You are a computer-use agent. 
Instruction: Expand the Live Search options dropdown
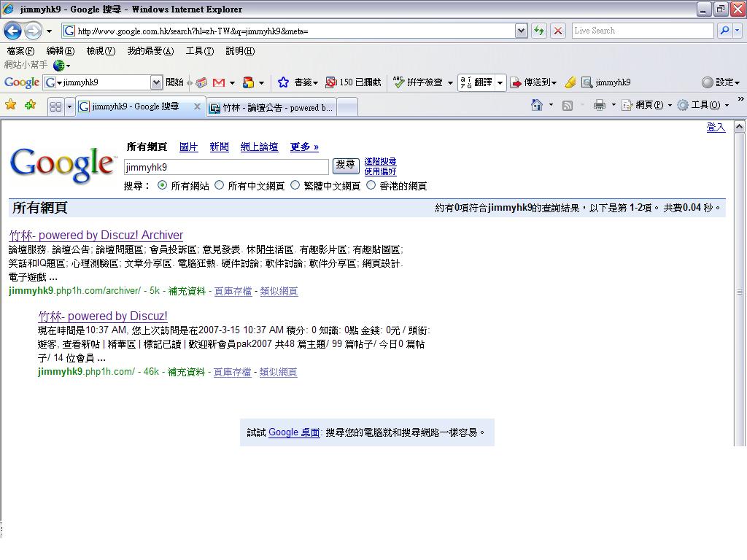737,31
